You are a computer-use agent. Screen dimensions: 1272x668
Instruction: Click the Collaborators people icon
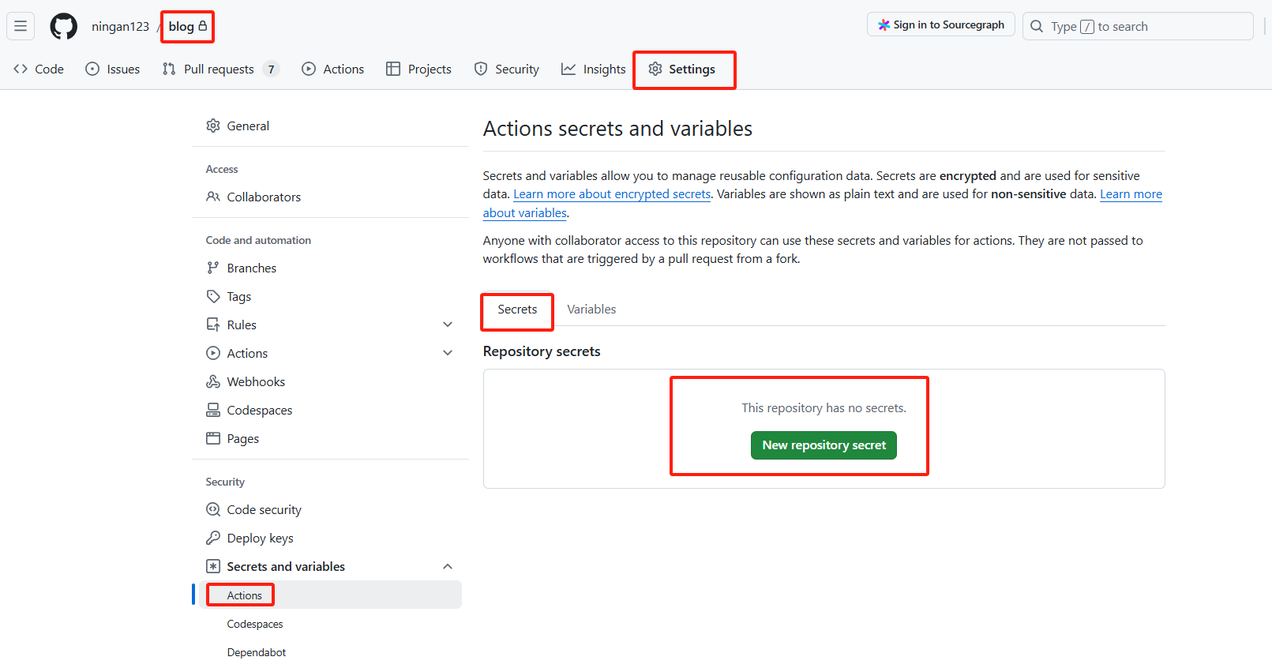213,197
